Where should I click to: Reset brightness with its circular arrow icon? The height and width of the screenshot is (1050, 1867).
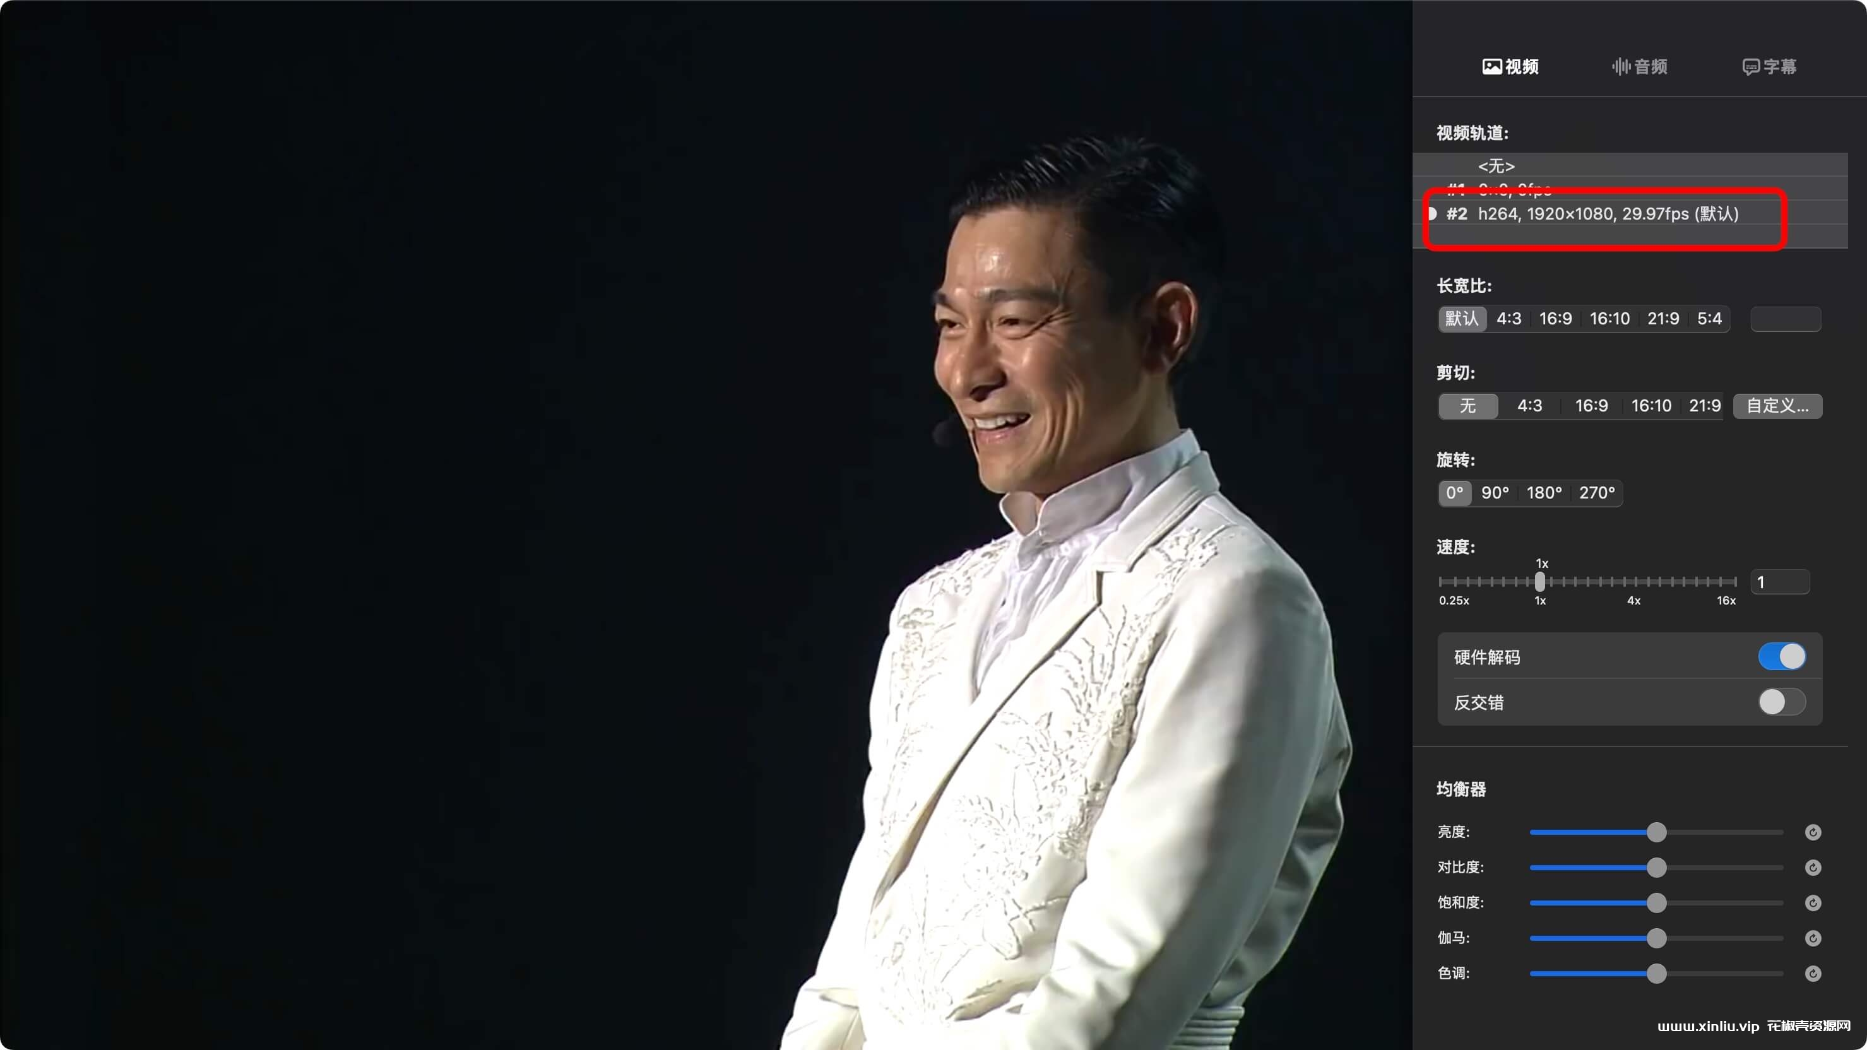coord(1813,832)
